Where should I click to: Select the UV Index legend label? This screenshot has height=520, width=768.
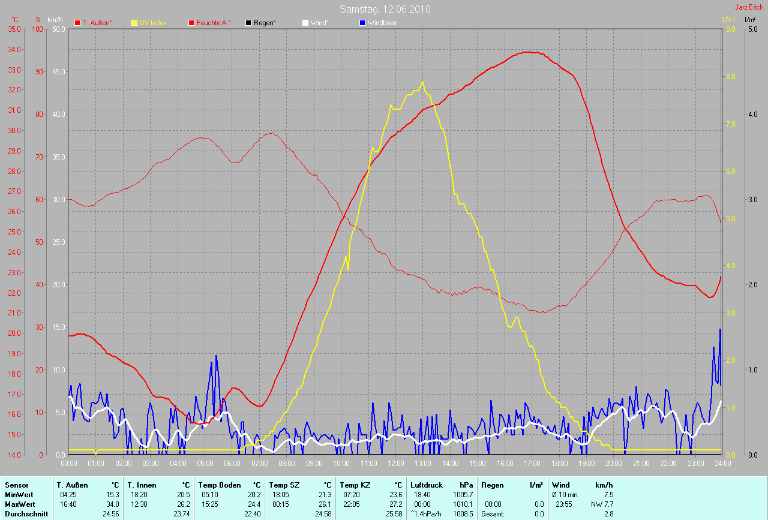pyautogui.click(x=154, y=23)
